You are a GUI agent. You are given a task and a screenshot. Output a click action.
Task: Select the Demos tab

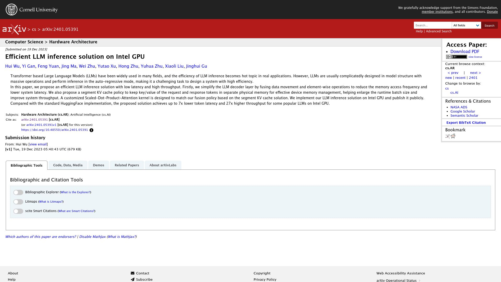(x=98, y=165)
